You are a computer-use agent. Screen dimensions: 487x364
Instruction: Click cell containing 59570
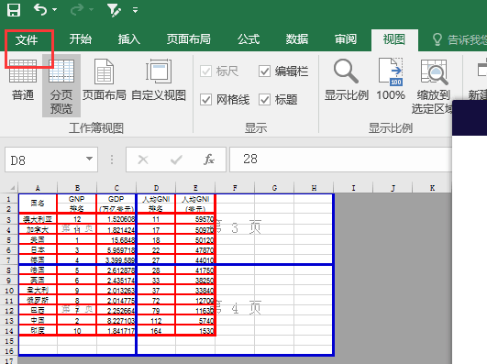tap(195, 219)
